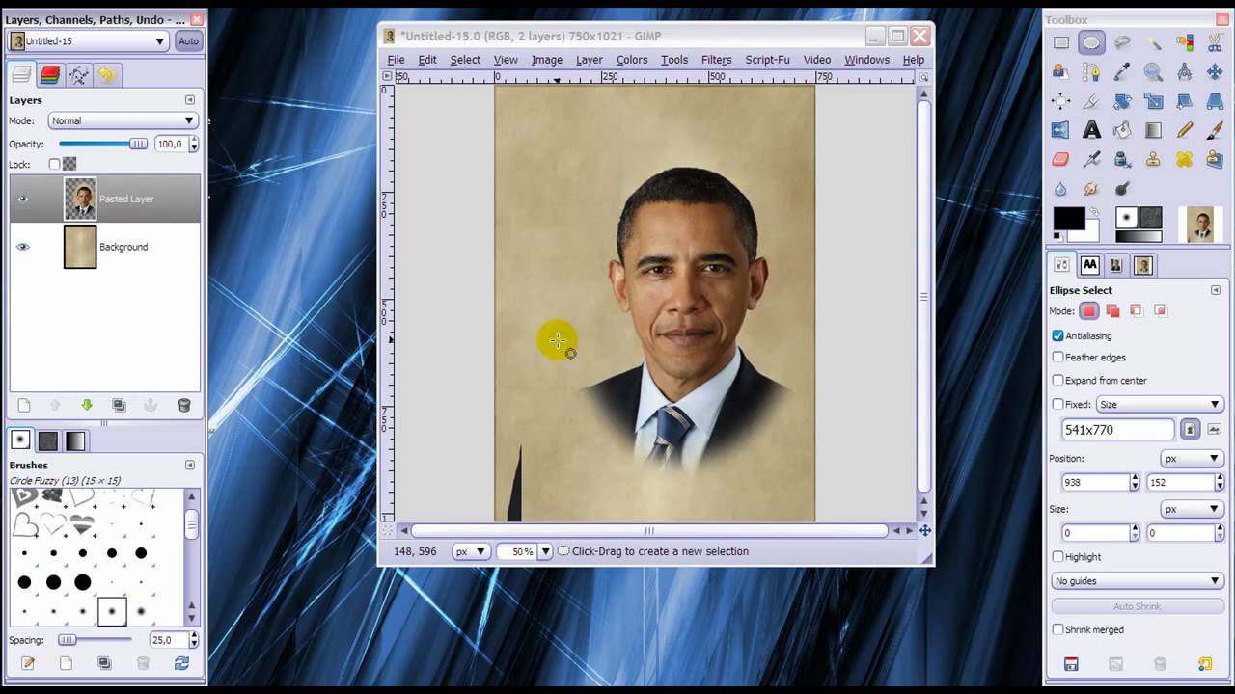Image resolution: width=1235 pixels, height=694 pixels.
Task: Hide the Pasted Layer
Action: click(23, 200)
